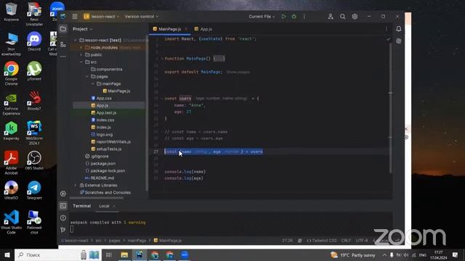The height and width of the screenshot is (261, 465).
Task: Start debugging with the bug icon
Action: 294,17
